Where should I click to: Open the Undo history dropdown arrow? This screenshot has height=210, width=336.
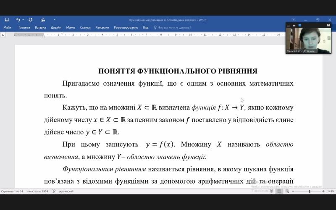(23, 20)
